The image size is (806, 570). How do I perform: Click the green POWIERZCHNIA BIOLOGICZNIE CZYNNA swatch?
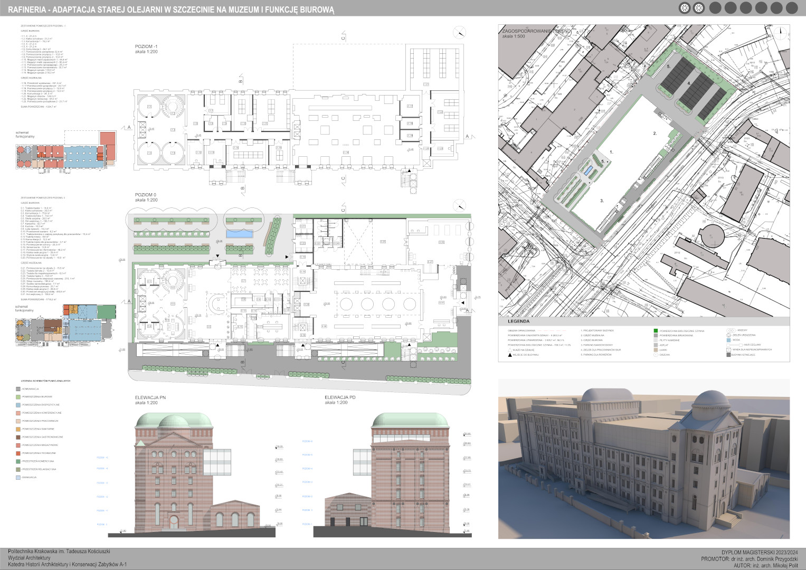(656, 331)
